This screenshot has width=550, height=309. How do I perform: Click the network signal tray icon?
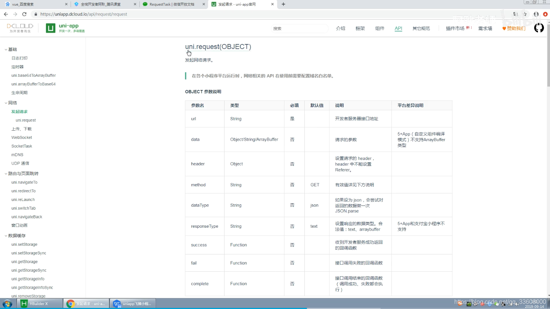[x=510, y=304]
